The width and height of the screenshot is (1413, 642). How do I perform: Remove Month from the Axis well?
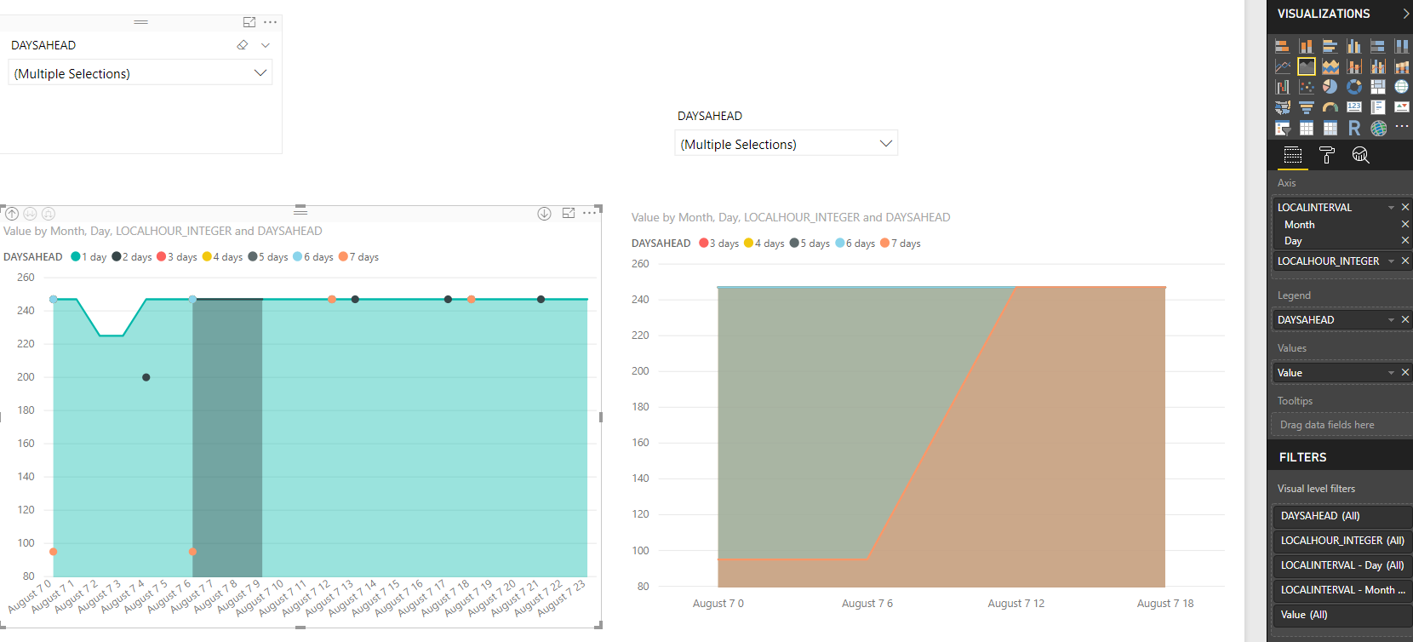coord(1405,224)
